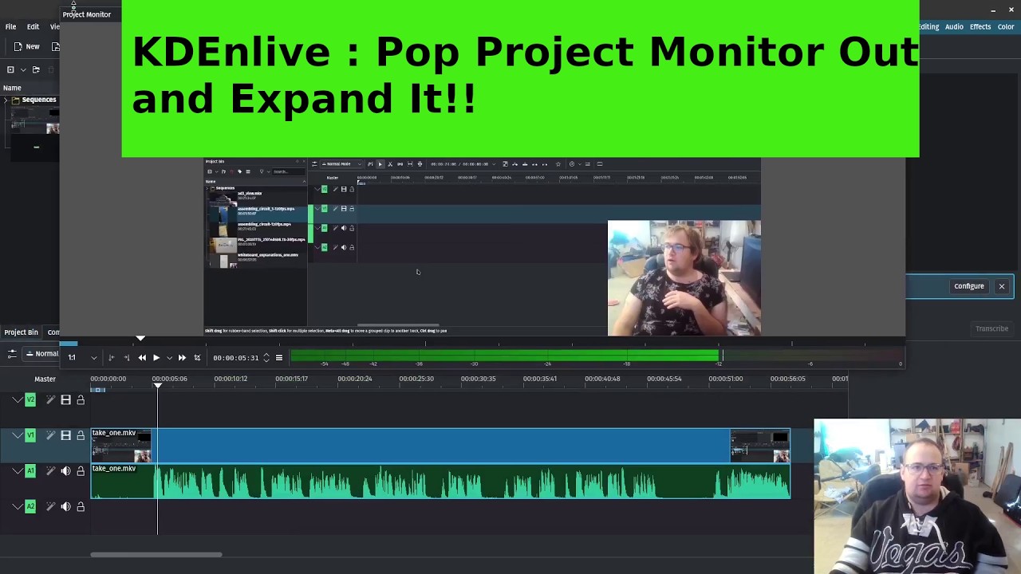The height and width of the screenshot is (574, 1021).
Task: Open the Edit menu
Action: point(33,27)
